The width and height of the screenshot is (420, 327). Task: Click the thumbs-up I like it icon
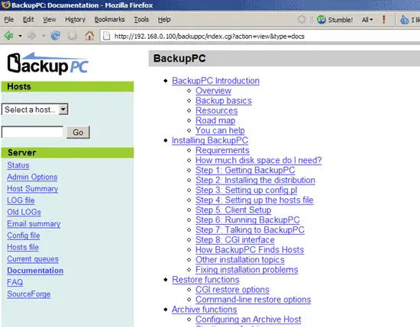coord(405,20)
